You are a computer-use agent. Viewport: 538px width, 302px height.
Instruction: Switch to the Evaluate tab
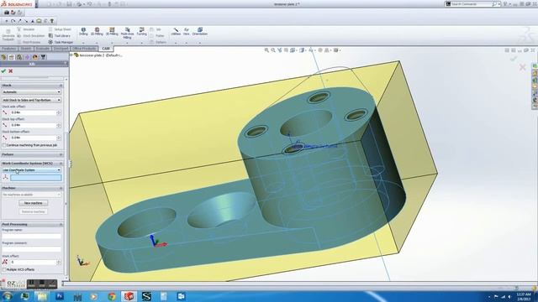43,49
